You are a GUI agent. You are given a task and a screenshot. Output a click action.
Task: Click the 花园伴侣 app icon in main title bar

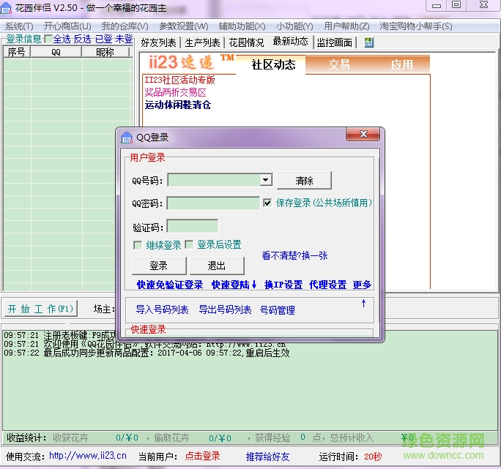click(x=7, y=7)
